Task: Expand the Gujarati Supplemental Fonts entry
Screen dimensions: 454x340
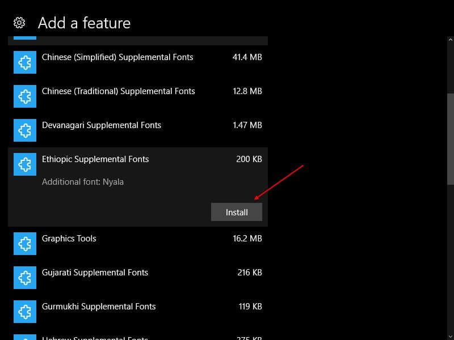Action: pyautogui.click(x=138, y=278)
